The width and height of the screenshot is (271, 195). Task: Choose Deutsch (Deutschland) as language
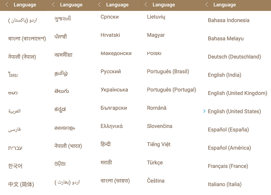(x=234, y=57)
